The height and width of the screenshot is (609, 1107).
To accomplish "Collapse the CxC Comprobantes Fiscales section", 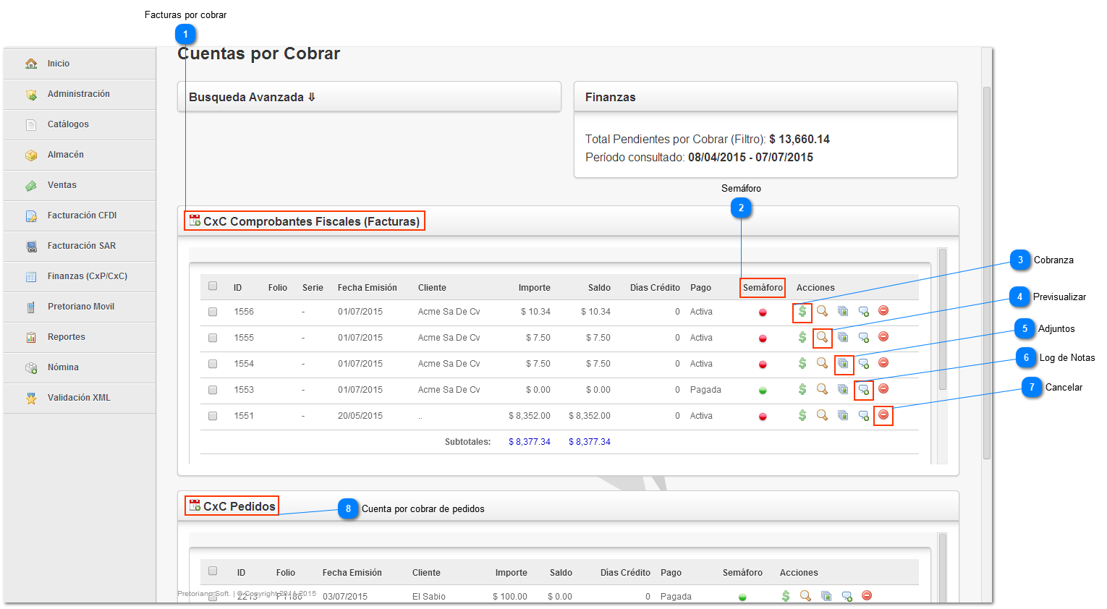I will click(x=568, y=221).
